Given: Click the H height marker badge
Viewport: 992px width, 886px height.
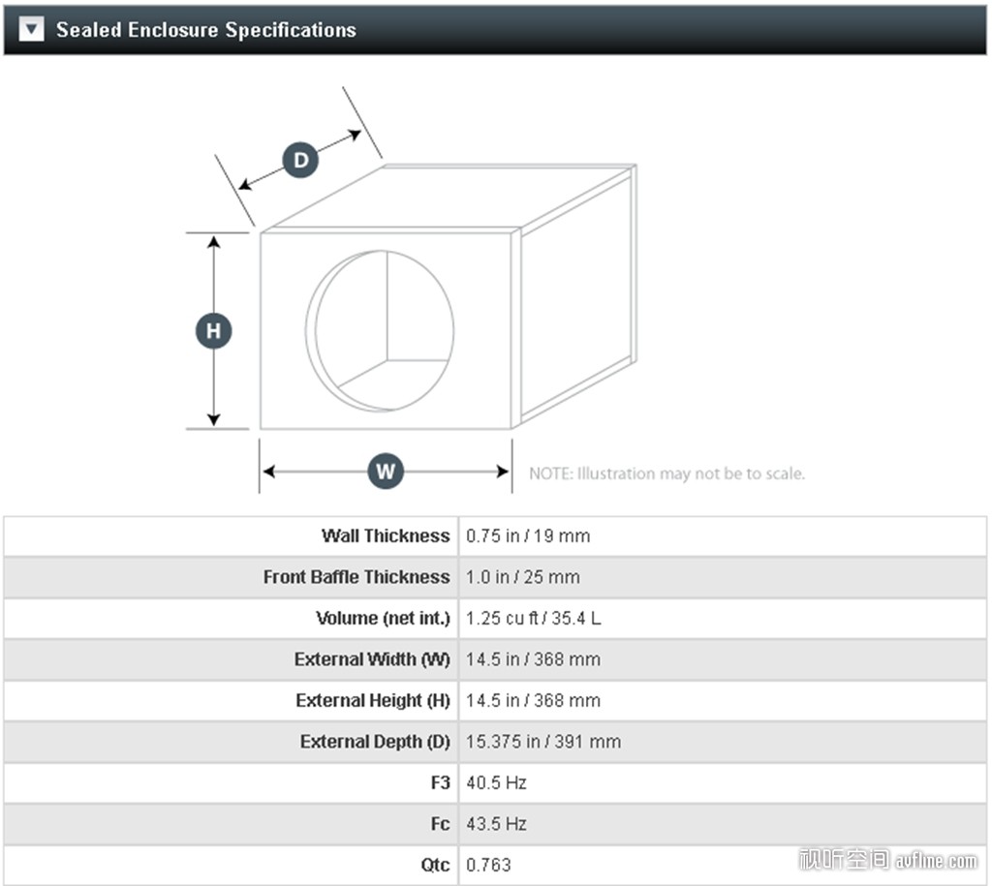Looking at the screenshot, I should [214, 330].
